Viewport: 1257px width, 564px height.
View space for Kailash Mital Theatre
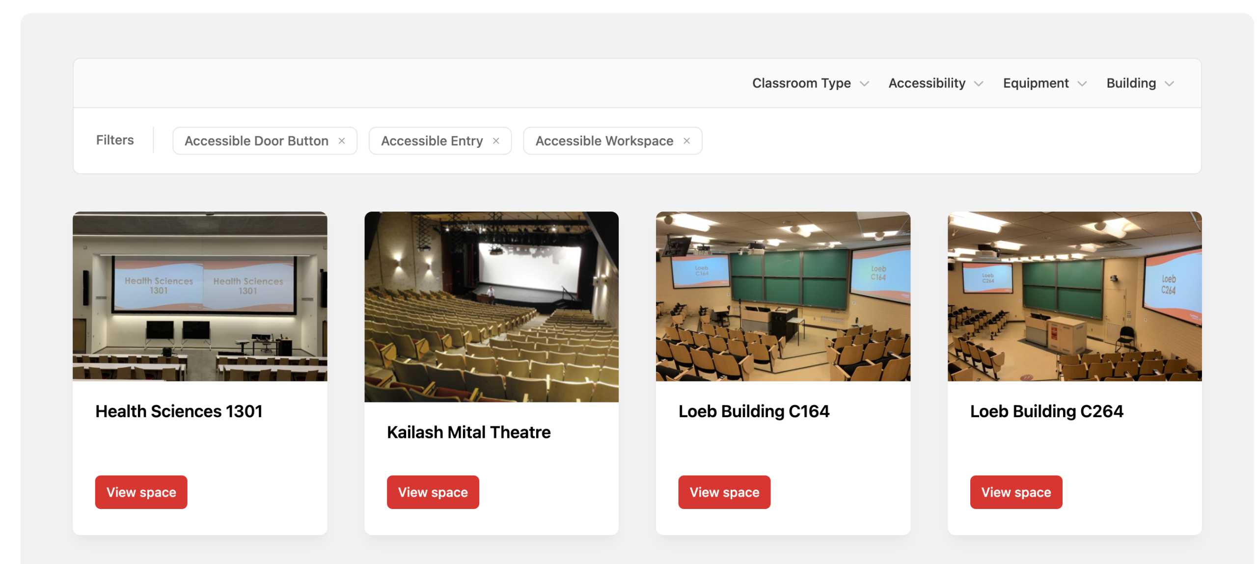point(433,492)
